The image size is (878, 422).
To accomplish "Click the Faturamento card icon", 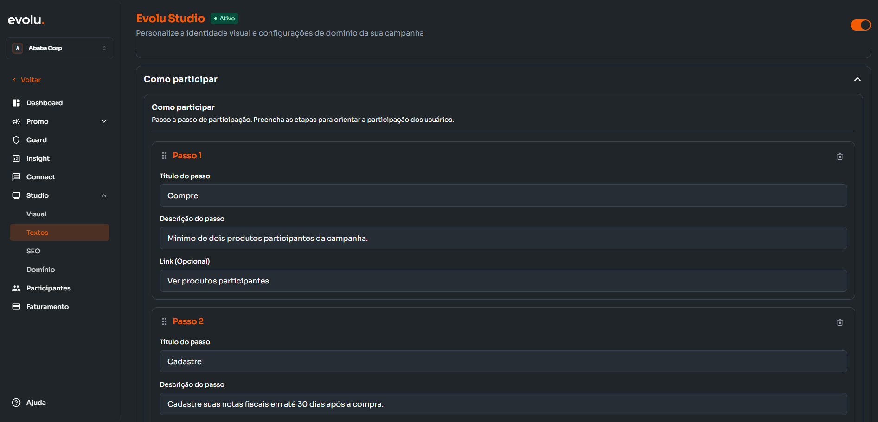I will click(16, 307).
